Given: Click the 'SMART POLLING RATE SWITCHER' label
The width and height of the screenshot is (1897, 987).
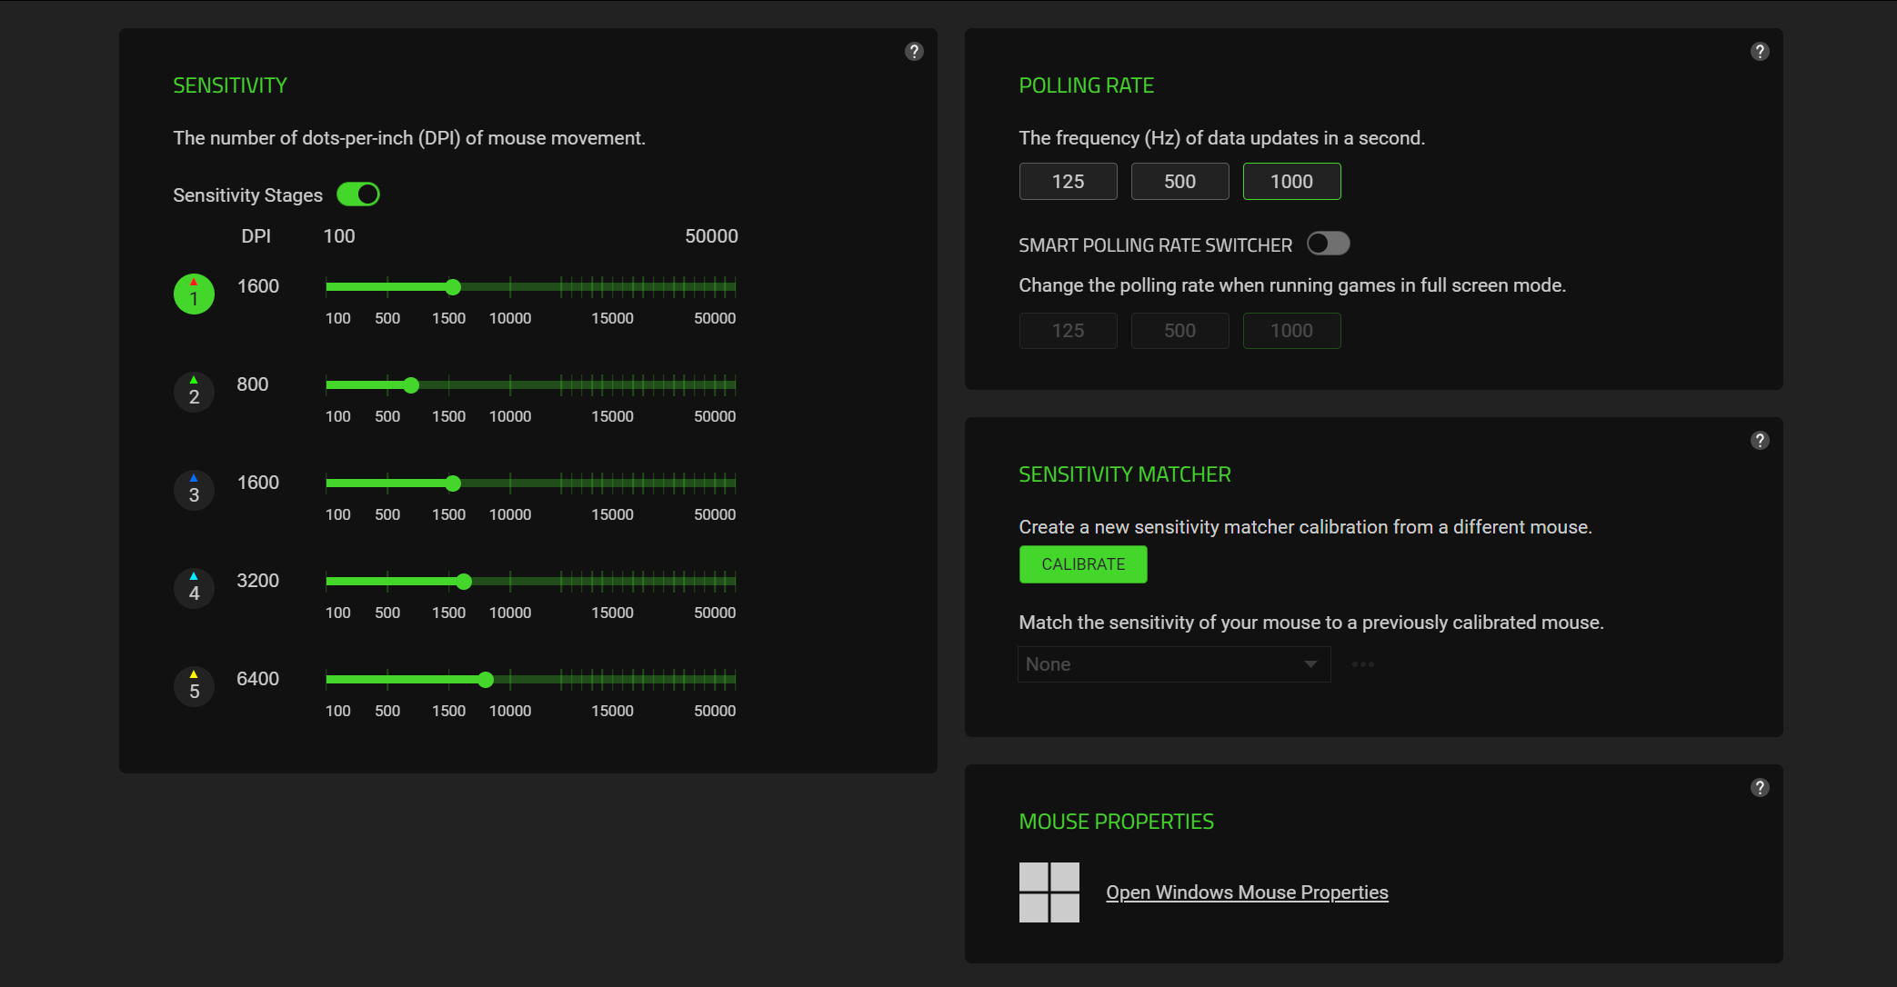Looking at the screenshot, I should coord(1155,245).
